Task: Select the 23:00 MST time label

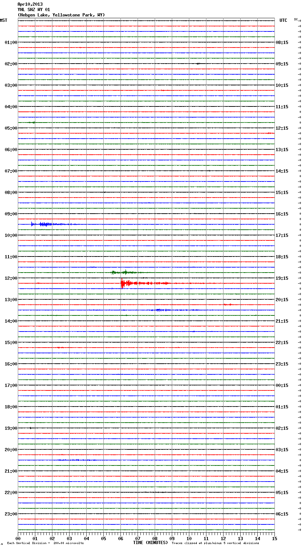Action: [x=11, y=514]
